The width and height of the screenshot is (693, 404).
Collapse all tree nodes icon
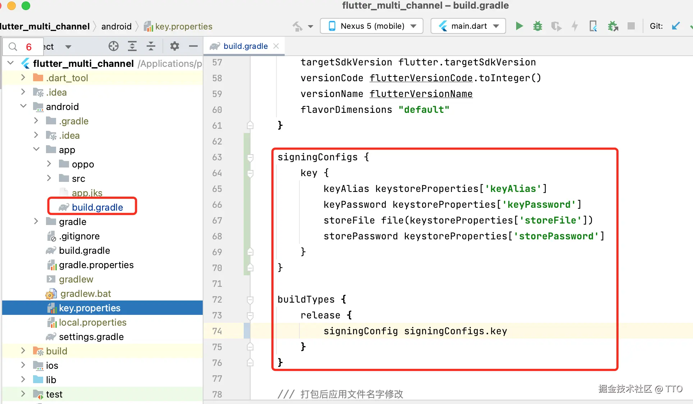tap(151, 46)
